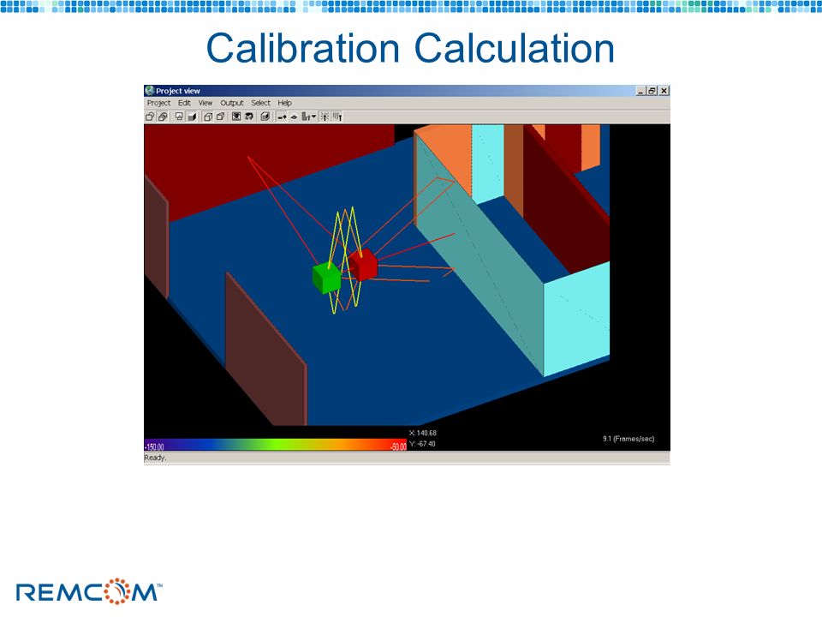Viewport: 822px width, 617px height.
Task: Click the -150.00 minimum scale value
Action: (155, 447)
